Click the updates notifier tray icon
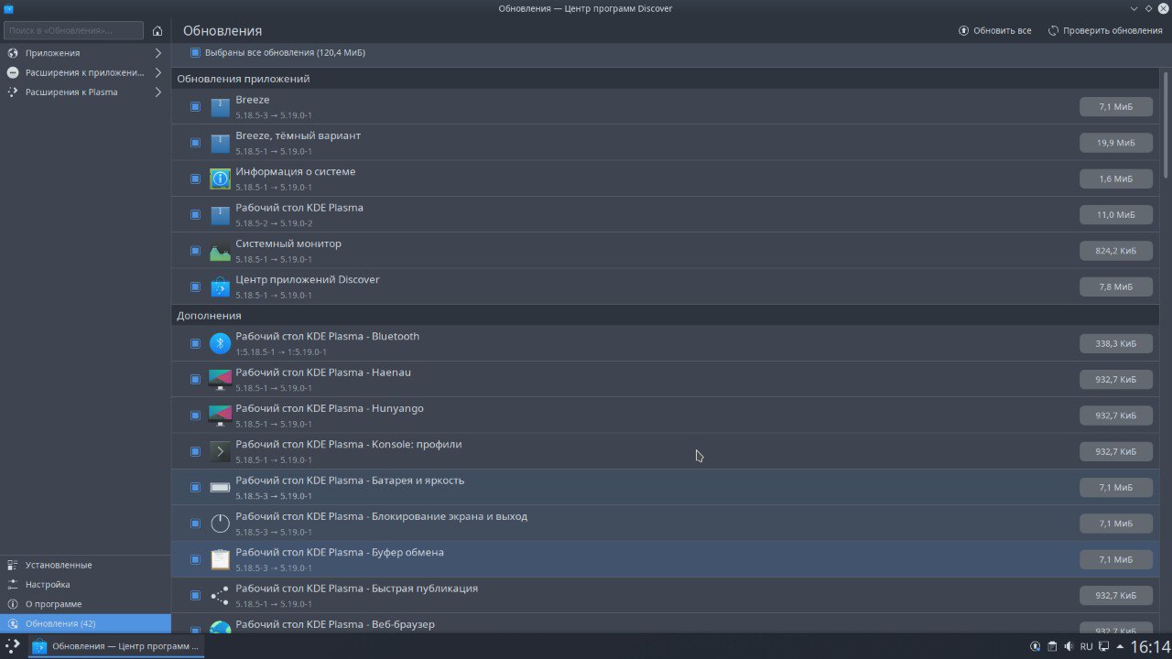 coord(1035,646)
